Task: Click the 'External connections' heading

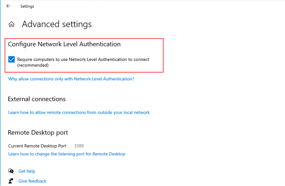Action: click(37, 99)
